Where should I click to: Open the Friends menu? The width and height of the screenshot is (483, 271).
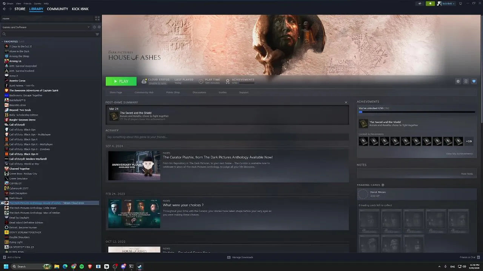tap(28, 3)
